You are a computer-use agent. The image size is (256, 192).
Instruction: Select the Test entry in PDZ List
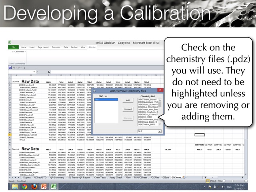[x=96, y=100]
